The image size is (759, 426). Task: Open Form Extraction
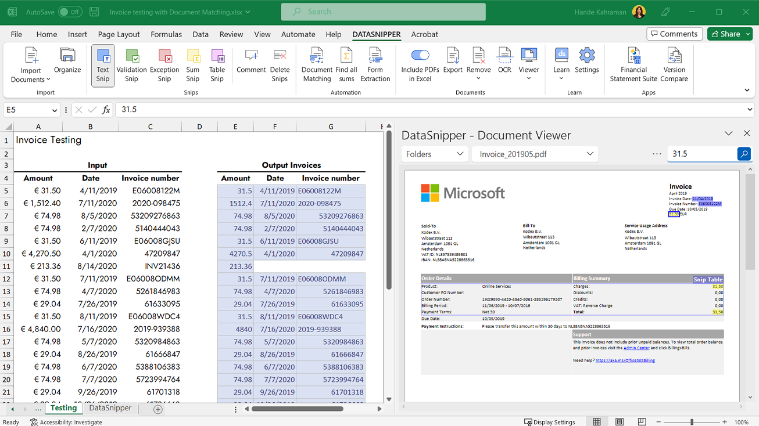point(375,64)
